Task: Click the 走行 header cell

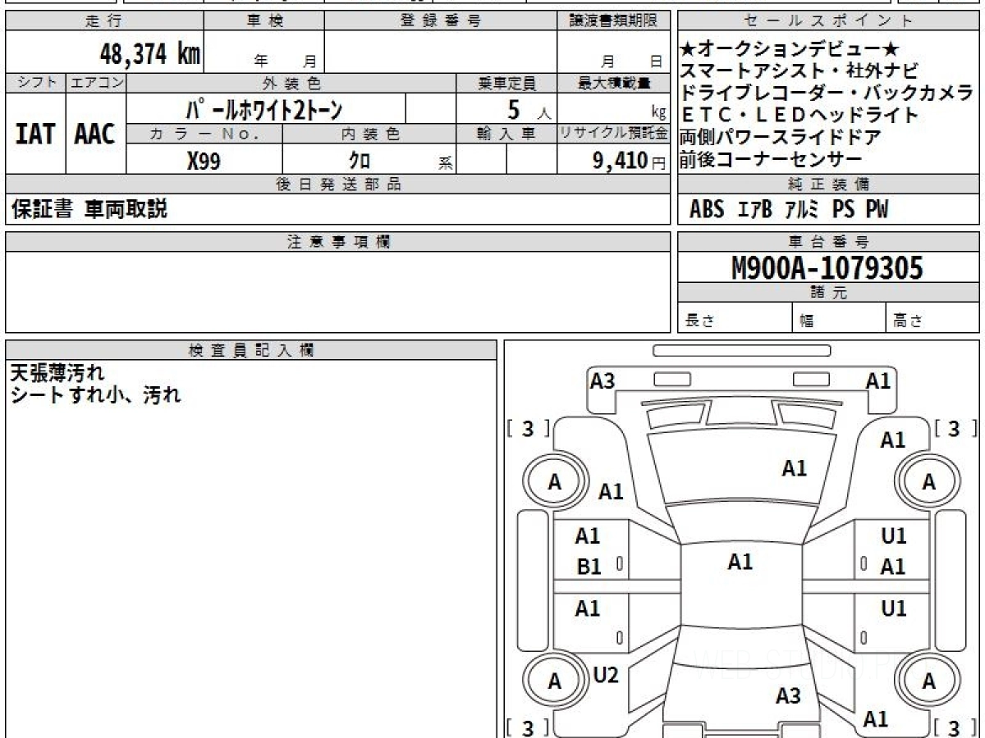Action: click(103, 21)
